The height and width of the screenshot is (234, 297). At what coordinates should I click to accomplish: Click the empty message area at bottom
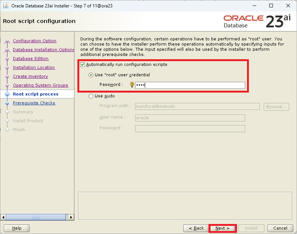[185, 206]
